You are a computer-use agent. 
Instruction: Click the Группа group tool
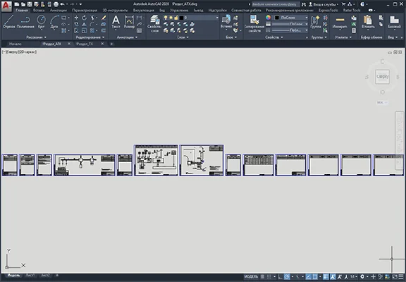point(315,22)
